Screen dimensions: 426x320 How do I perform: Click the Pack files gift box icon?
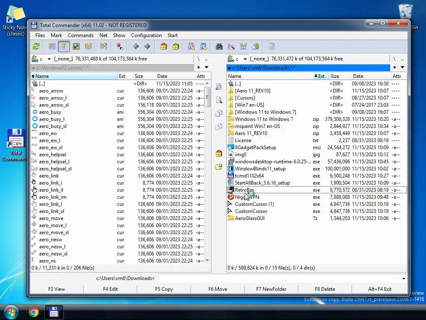(163, 46)
